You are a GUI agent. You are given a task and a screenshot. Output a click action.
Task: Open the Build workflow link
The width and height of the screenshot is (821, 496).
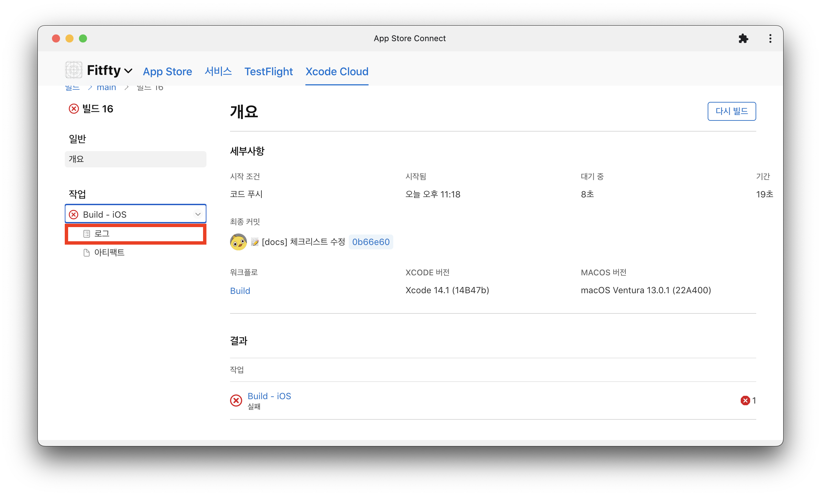(240, 291)
